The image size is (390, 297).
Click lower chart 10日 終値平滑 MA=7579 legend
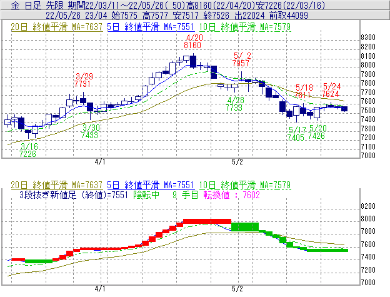(x=245, y=185)
